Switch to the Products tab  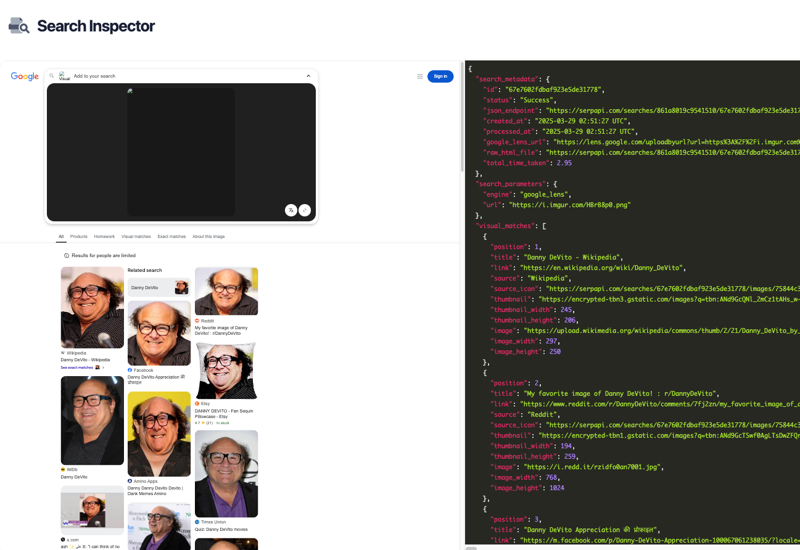click(79, 237)
